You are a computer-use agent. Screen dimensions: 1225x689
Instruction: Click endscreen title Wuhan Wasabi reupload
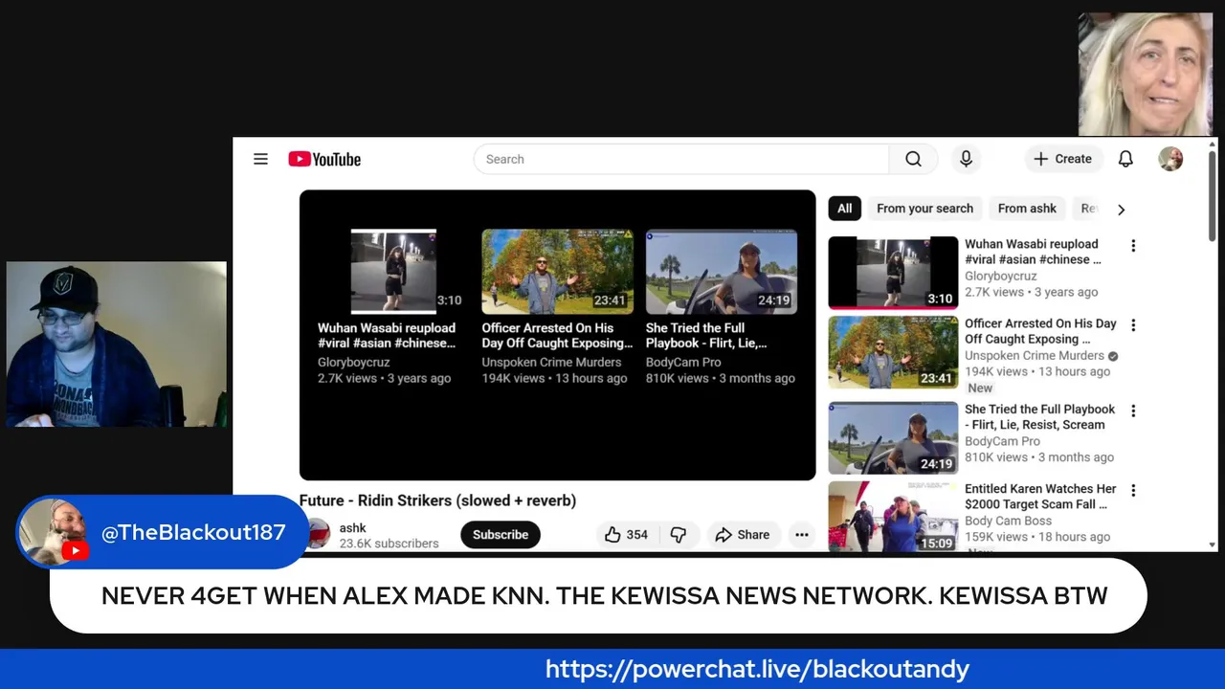click(x=387, y=335)
